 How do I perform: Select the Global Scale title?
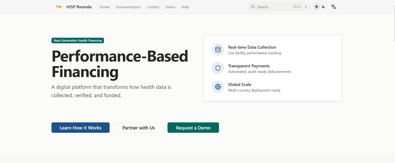coord(240,85)
